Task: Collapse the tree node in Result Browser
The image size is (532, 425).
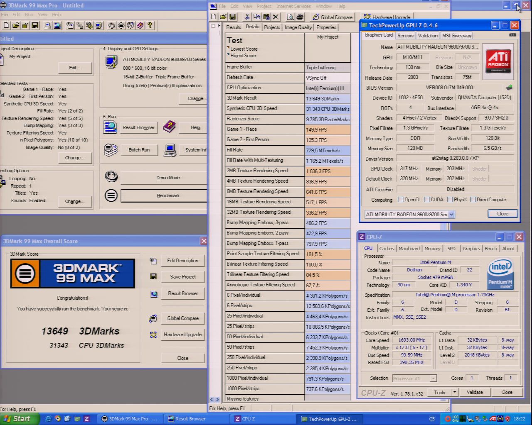Action: tap(213, 26)
